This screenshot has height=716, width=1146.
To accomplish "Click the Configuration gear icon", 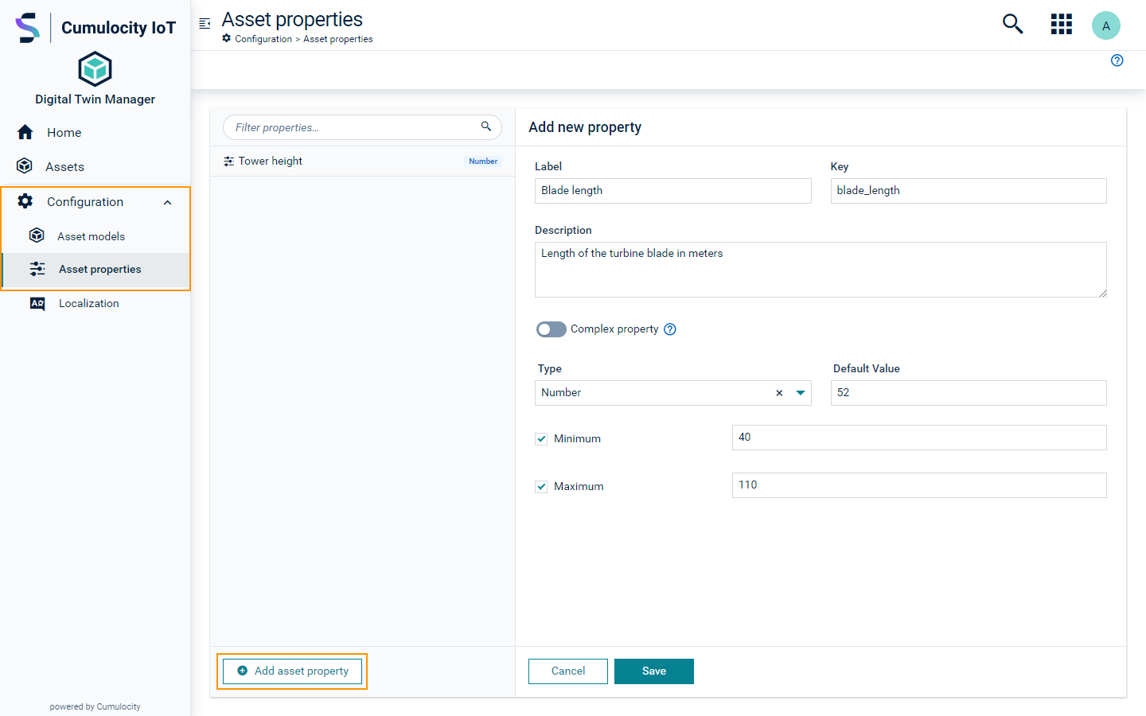I will click(25, 201).
